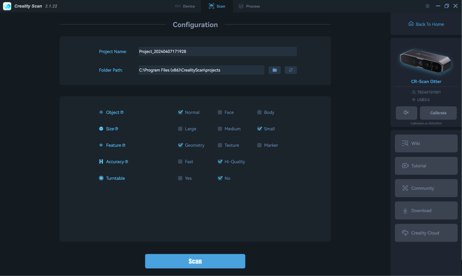Switch to the Process tab
462x276 pixels.
pos(249,6)
